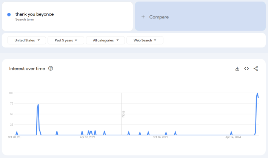Edit the thank you beyonce search term
This screenshot has height=158, width=268.
coord(34,14)
